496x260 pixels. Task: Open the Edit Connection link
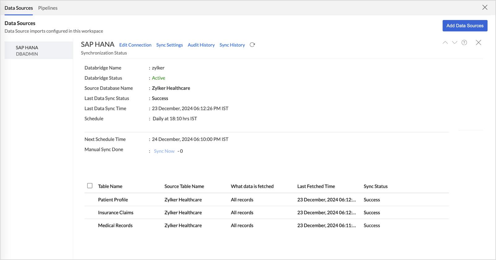click(x=135, y=45)
